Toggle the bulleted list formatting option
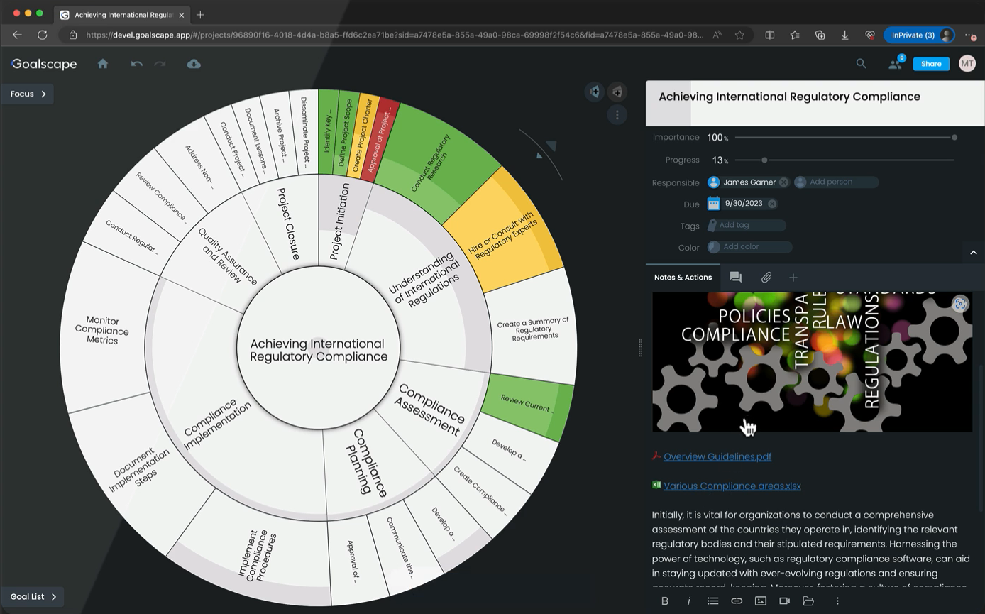Screen dimensions: 985x614 [712, 601]
